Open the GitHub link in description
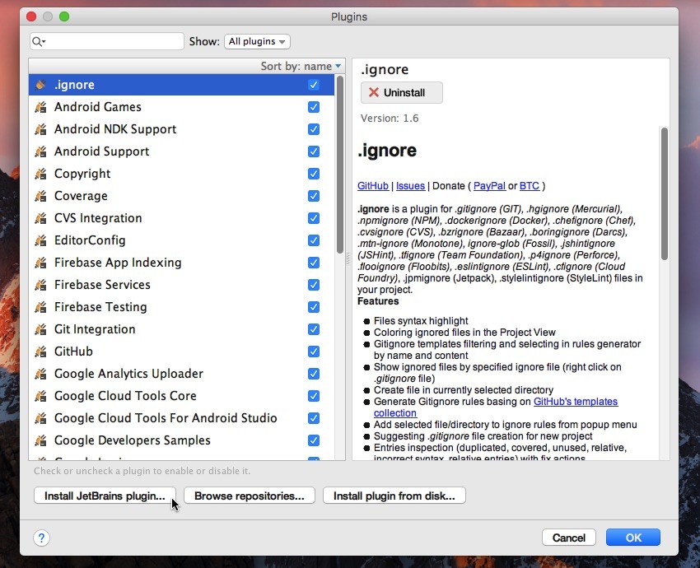Image resolution: width=700 pixels, height=568 pixels. (373, 186)
